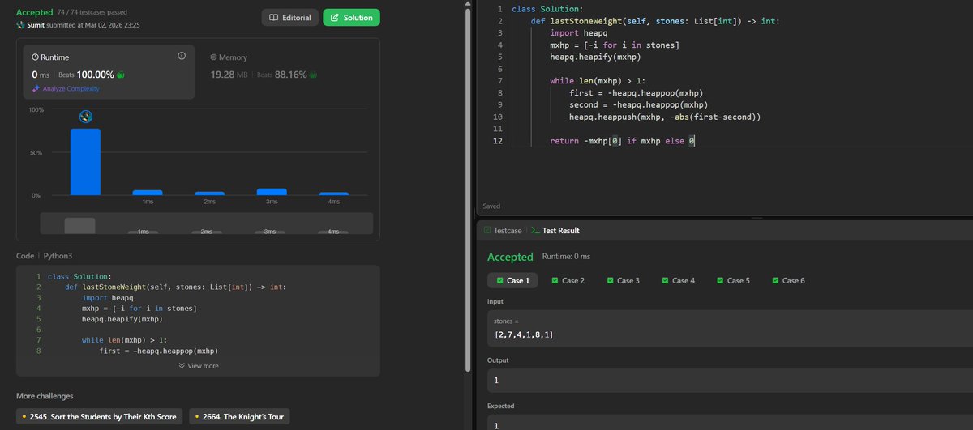Expand code with View more

pos(199,366)
